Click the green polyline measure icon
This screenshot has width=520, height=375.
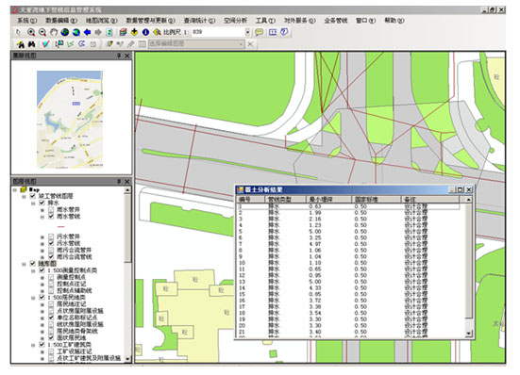pos(70,43)
